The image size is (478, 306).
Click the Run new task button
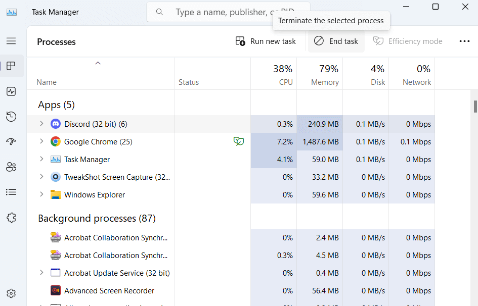click(266, 41)
